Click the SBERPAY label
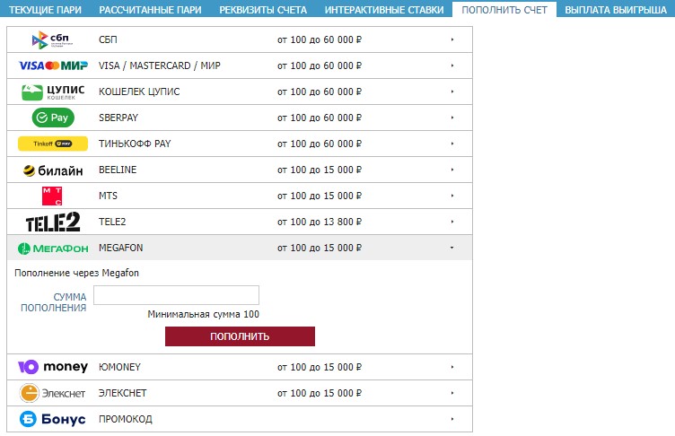 [118, 118]
